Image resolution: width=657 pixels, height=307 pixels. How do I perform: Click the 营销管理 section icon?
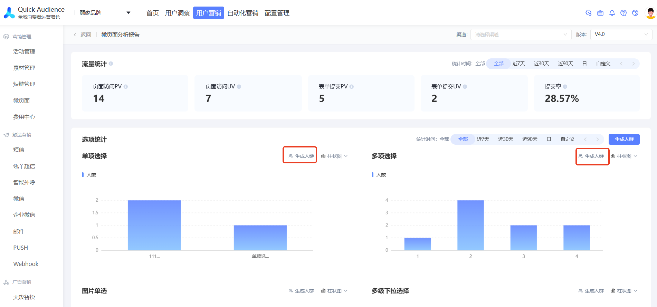tap(6, 37)
